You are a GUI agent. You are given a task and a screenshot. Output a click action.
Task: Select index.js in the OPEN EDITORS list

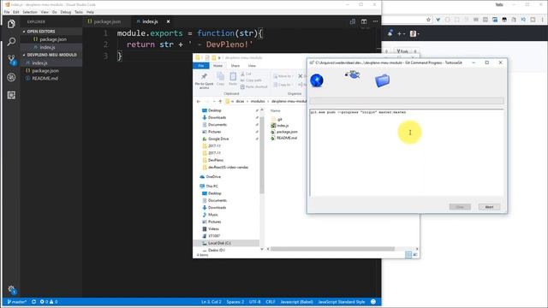click(x=47, y=47)
